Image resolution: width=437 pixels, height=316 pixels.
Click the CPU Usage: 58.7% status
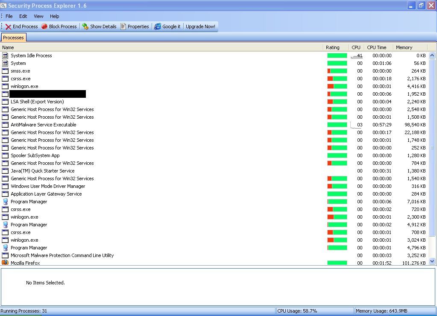(297, 311)
